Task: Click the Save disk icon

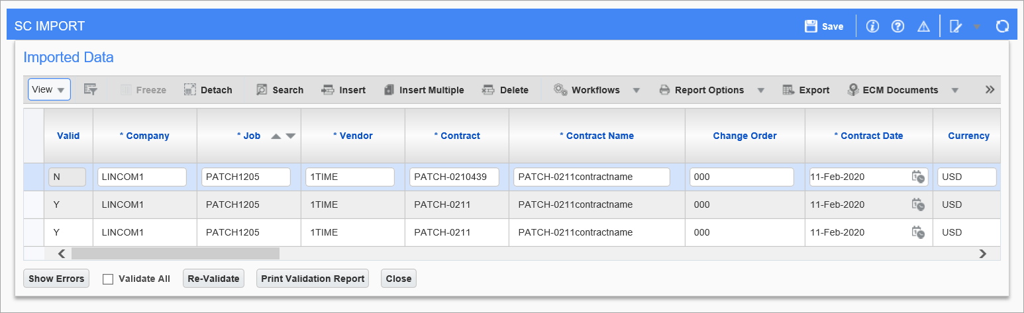Action: point(811,26)
